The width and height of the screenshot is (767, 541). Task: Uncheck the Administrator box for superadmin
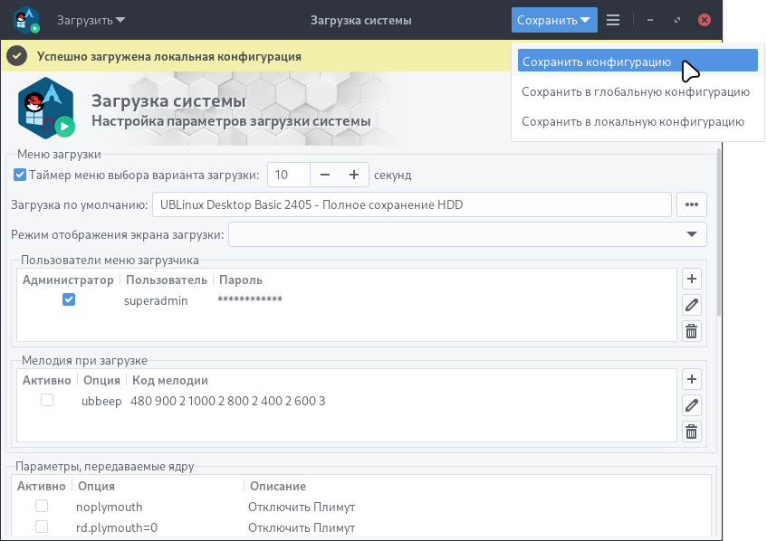coord(69,299)
